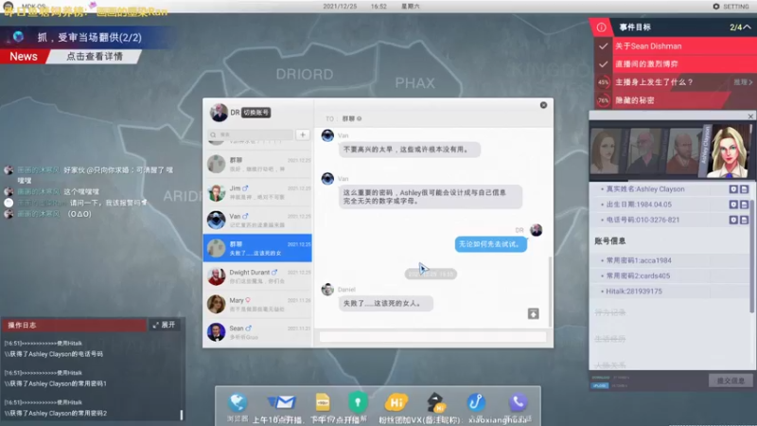757x426 pixels.
Task: Click the 76% progress circle
Action: pos(603,100)
